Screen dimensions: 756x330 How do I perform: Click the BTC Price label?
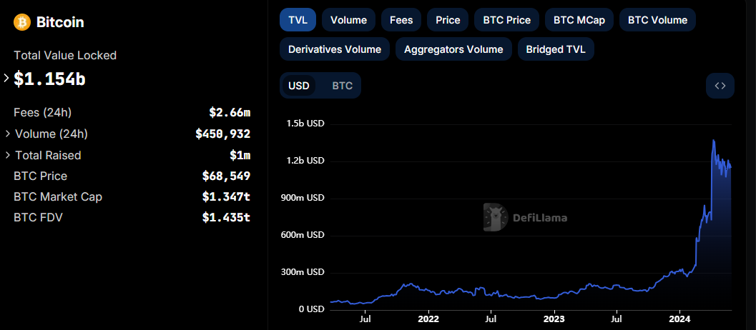pyautogui.click(x=41, y=176)
